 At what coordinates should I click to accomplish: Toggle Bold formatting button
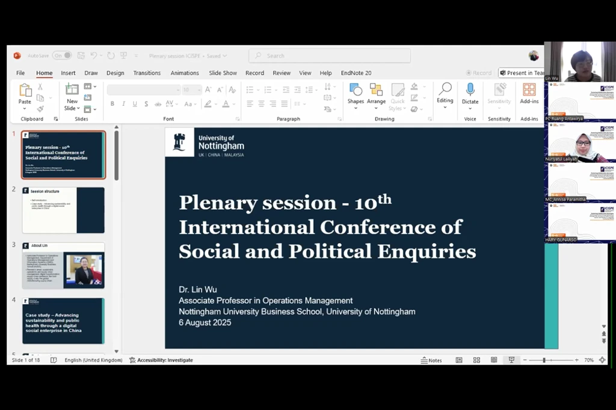[112, 104]
